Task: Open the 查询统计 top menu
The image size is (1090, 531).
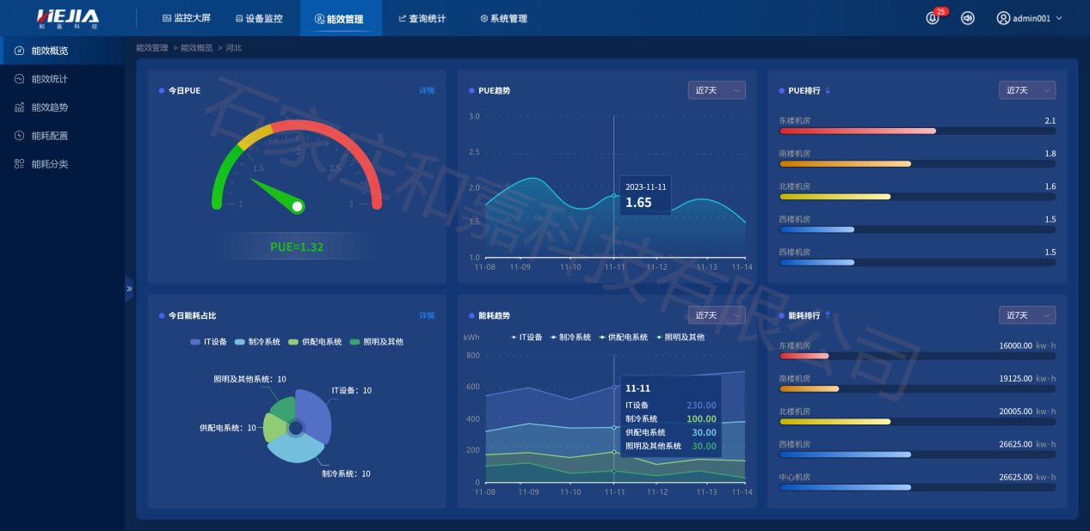Action: [x=422, y=18]
